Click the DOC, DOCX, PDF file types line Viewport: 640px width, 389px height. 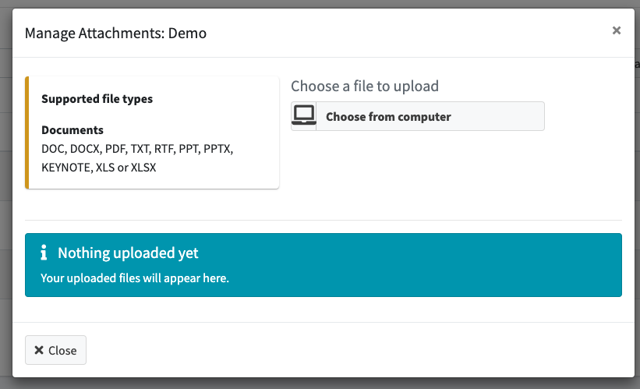pyautogui.click(x=137, y=148)
